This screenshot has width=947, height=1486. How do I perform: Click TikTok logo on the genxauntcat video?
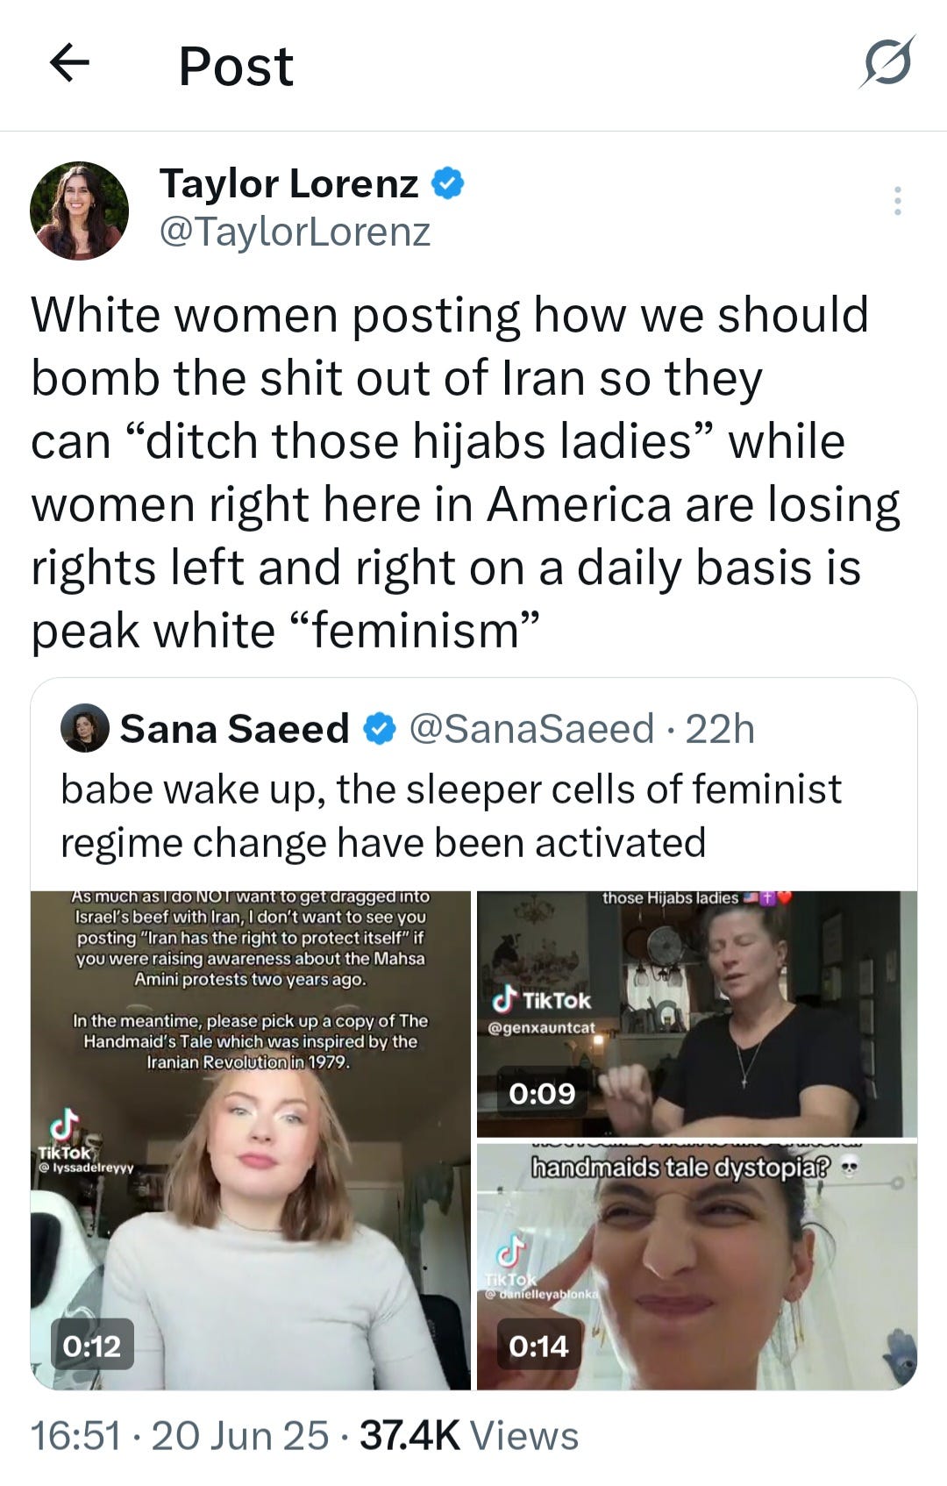[542, 999]
